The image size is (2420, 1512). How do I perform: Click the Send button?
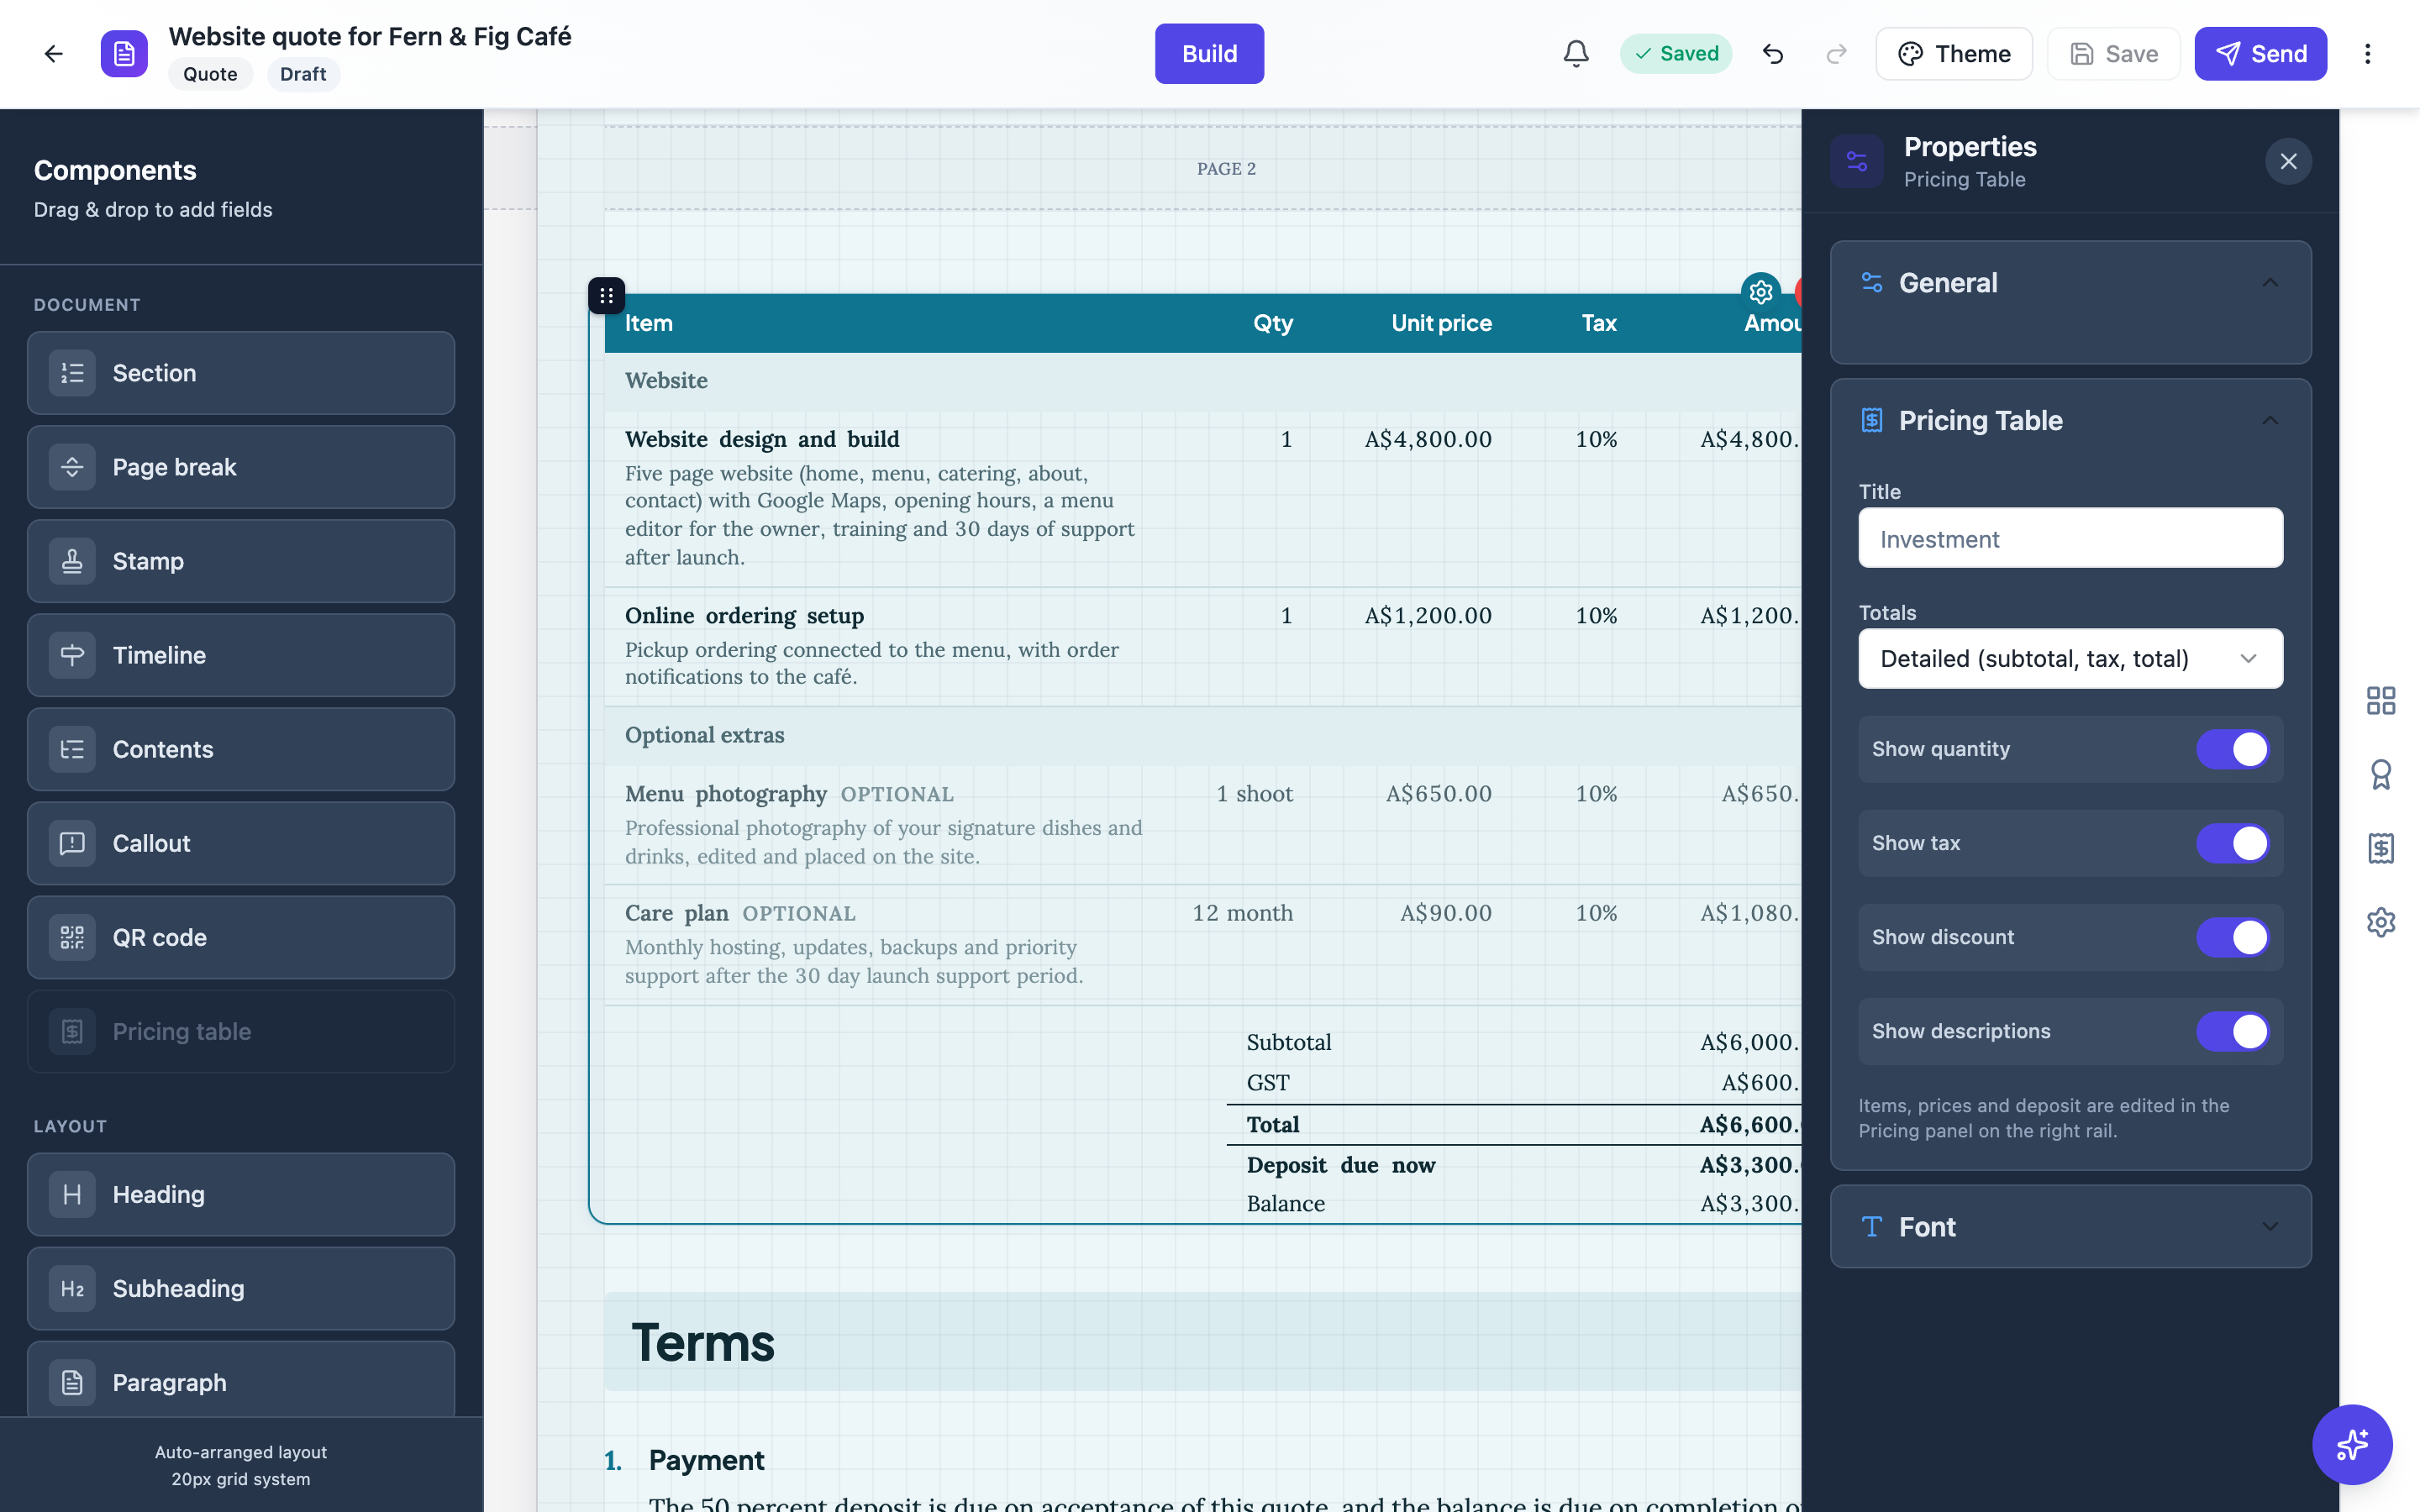tap(2260, 54)
